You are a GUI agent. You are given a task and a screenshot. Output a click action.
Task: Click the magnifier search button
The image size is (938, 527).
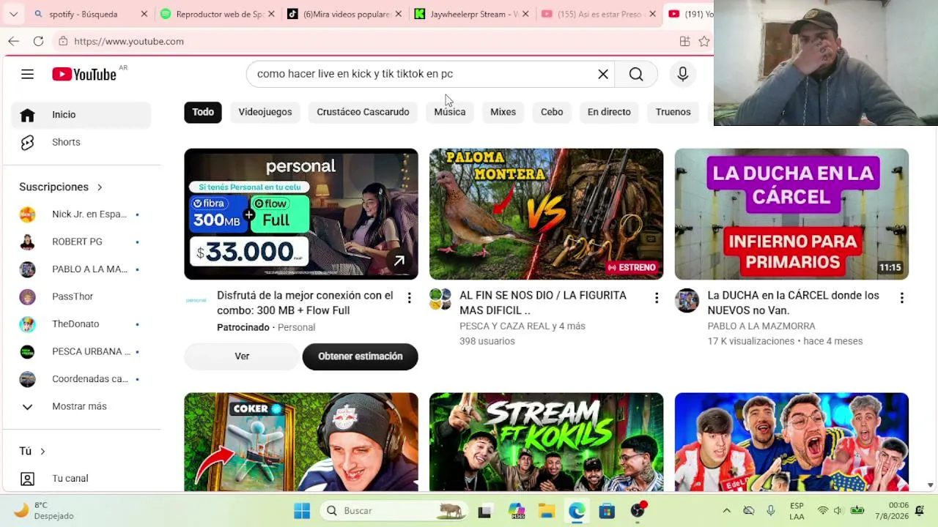coord(636,74)
